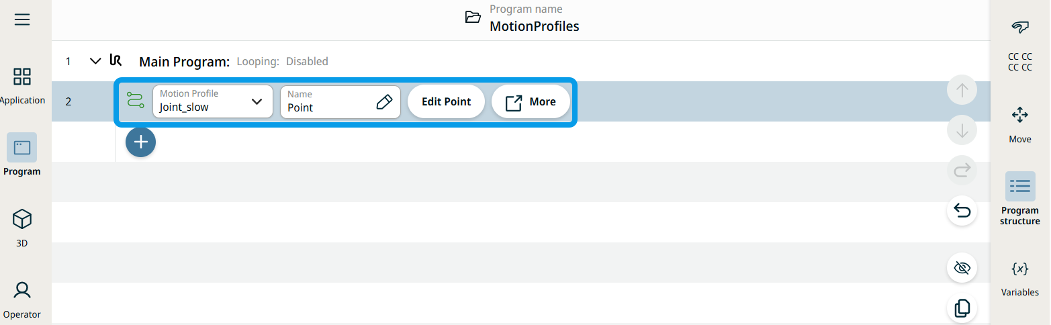1051x325 pixels.
Task: Copy the selected program node
Action: [962, 308]
